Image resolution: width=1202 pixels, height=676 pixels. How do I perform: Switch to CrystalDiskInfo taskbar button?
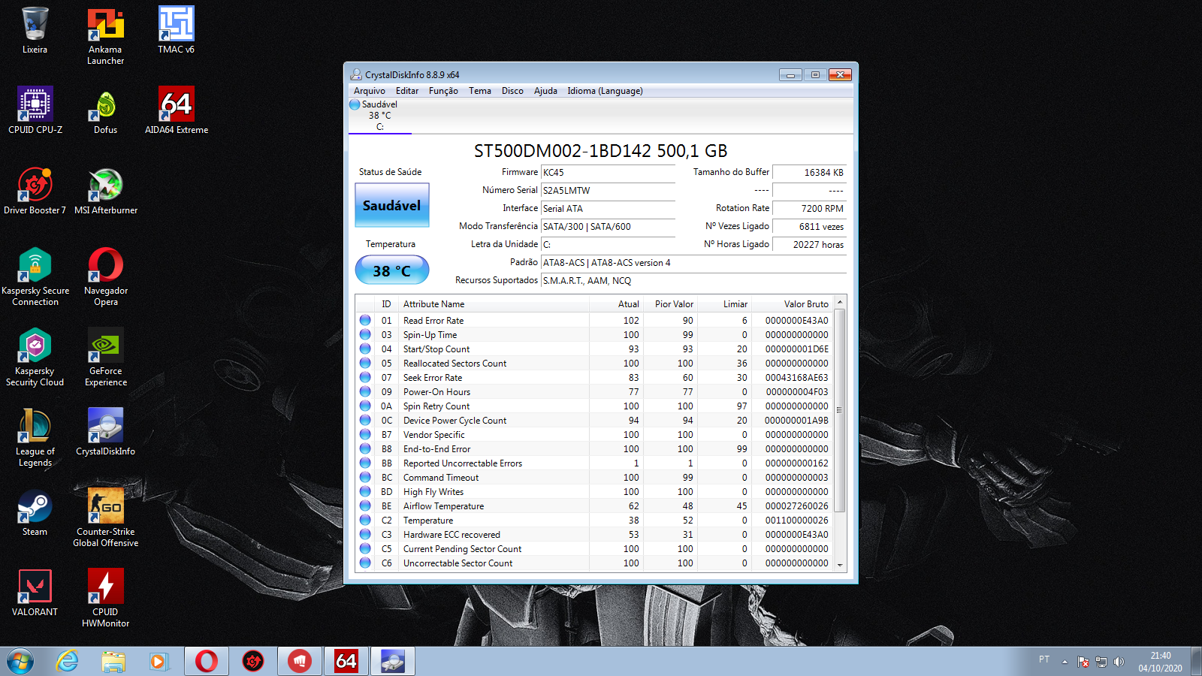[x=393, y=661]
